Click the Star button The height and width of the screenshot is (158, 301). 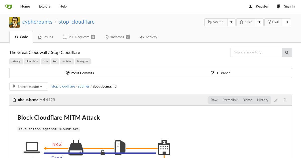tap(246, 22)
